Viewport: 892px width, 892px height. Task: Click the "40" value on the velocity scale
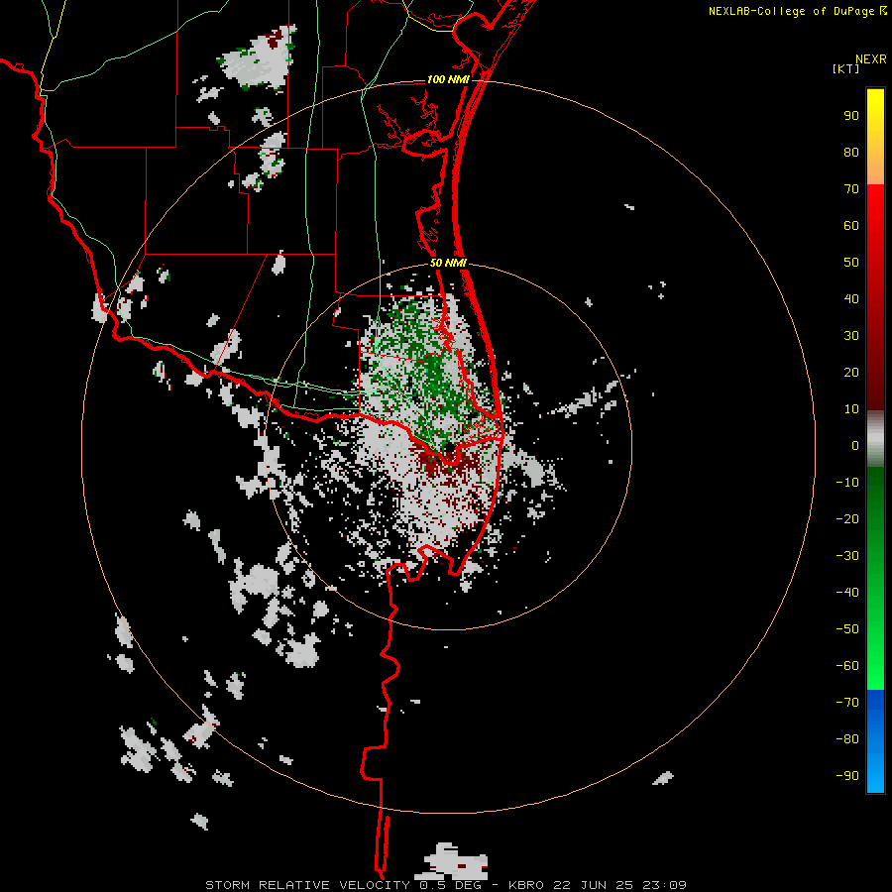851,298
